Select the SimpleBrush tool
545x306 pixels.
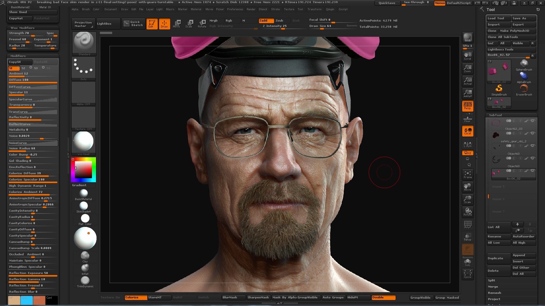pos(499,90)
